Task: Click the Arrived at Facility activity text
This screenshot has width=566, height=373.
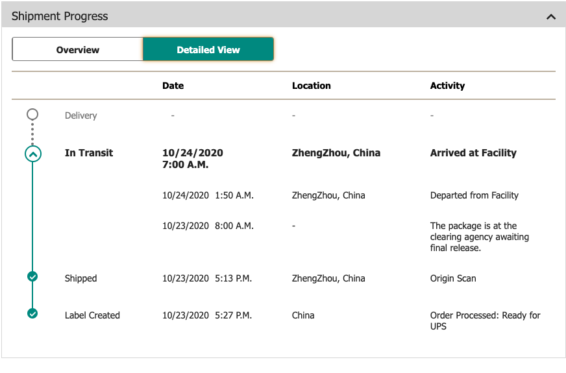Action: pyautogui.click(x=473, y=153)
